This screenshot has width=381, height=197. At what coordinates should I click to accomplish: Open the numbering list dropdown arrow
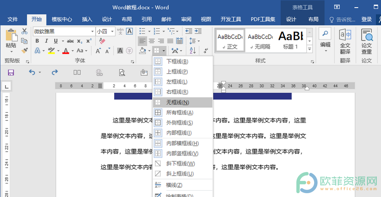(x=163, y=31)
